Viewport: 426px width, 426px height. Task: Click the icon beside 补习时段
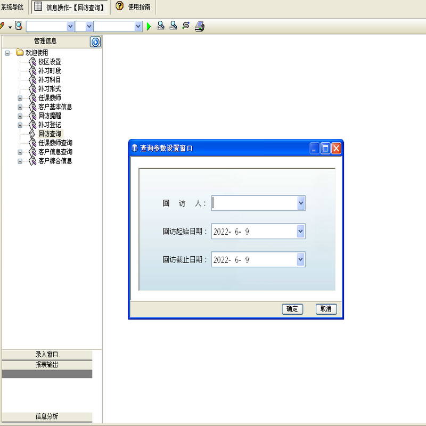point(32,71)
